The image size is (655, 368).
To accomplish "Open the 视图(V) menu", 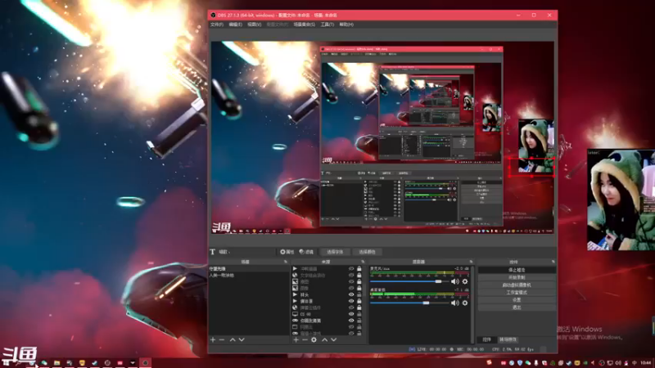I will tap(255, 25).
